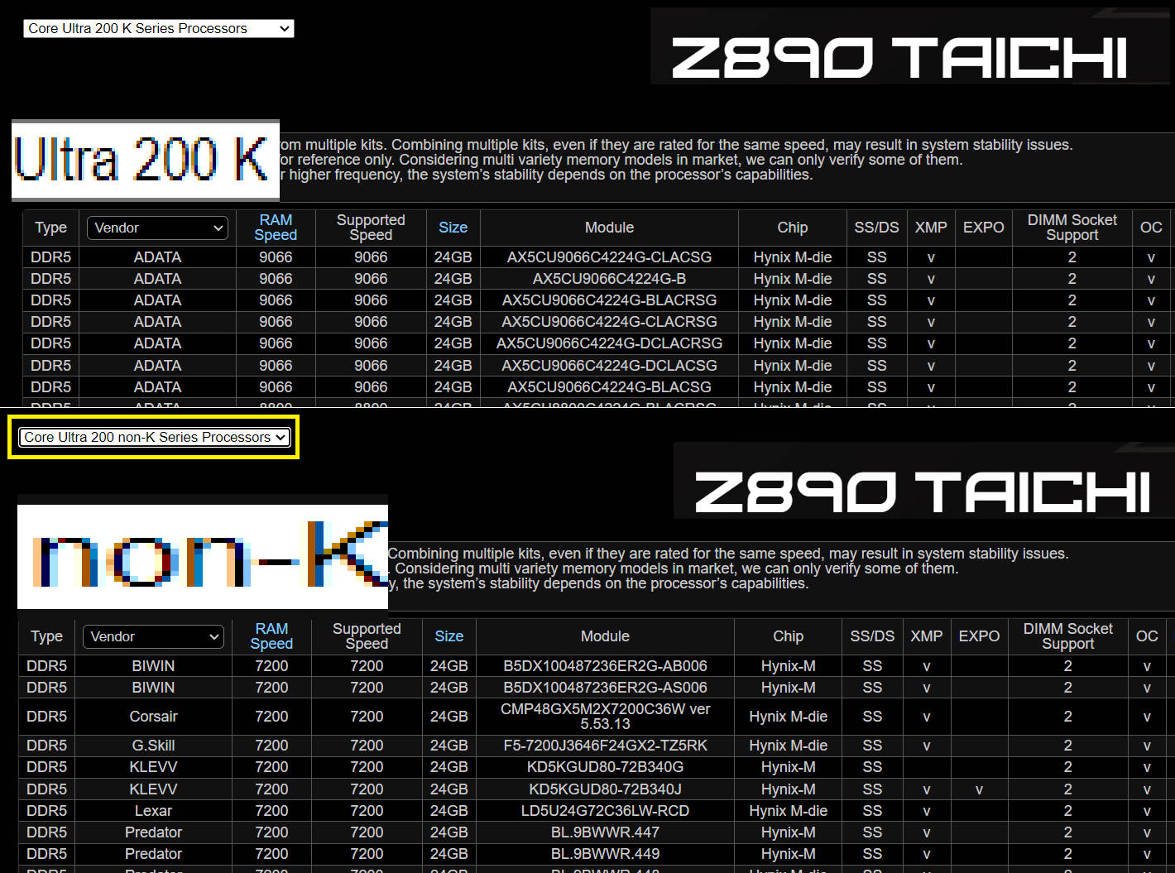Screen dimensions: 1175x873
Task: Select module B5DX100487236ER2G-AS006
Action: [605, 688]
